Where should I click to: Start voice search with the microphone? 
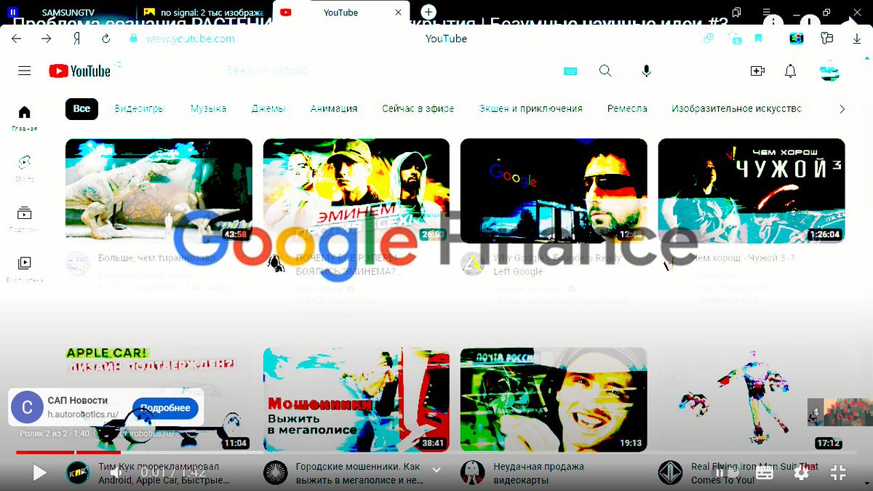click(x=646, y=71)
